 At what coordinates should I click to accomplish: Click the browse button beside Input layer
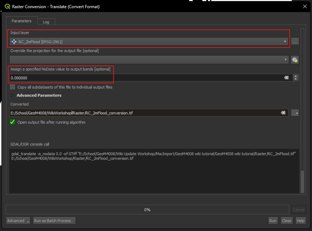(x=295, y=41)
